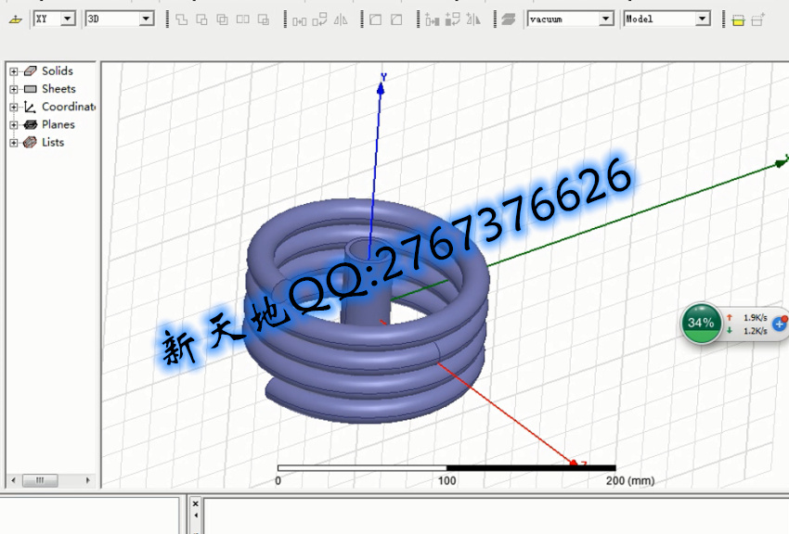
Task: Close the bottom message panel
Action: click(x=195, y=503)
